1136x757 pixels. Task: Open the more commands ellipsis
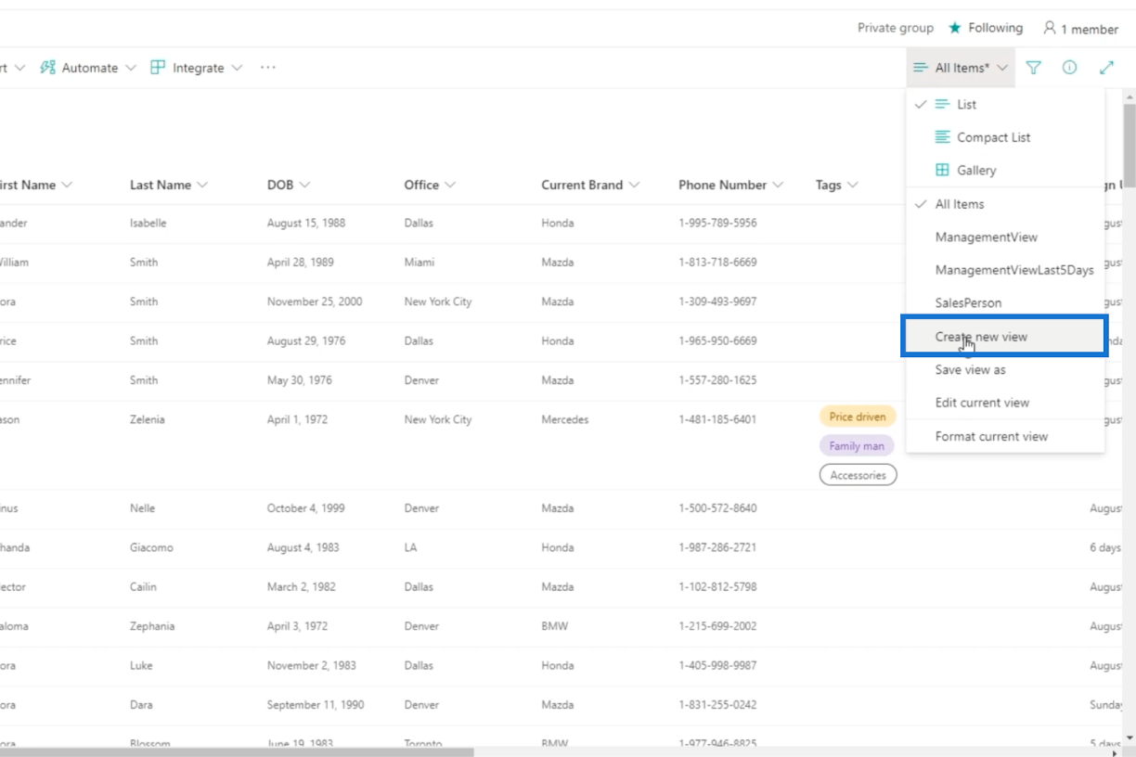click(x=268, y=68)
